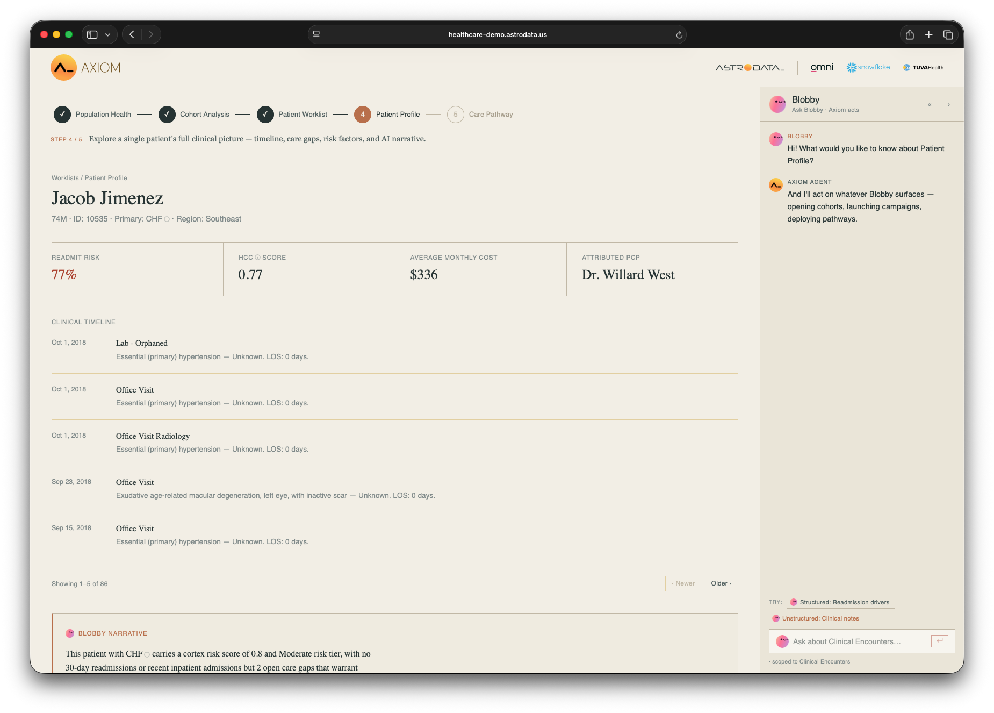994x713 pixels.
Task: Submit the question with the enter icon button
Action: pyautogui.click(x=940, y=641)
